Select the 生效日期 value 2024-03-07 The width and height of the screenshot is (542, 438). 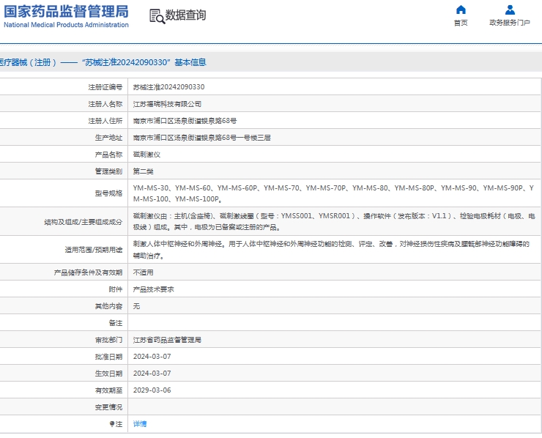coord(152,374)
